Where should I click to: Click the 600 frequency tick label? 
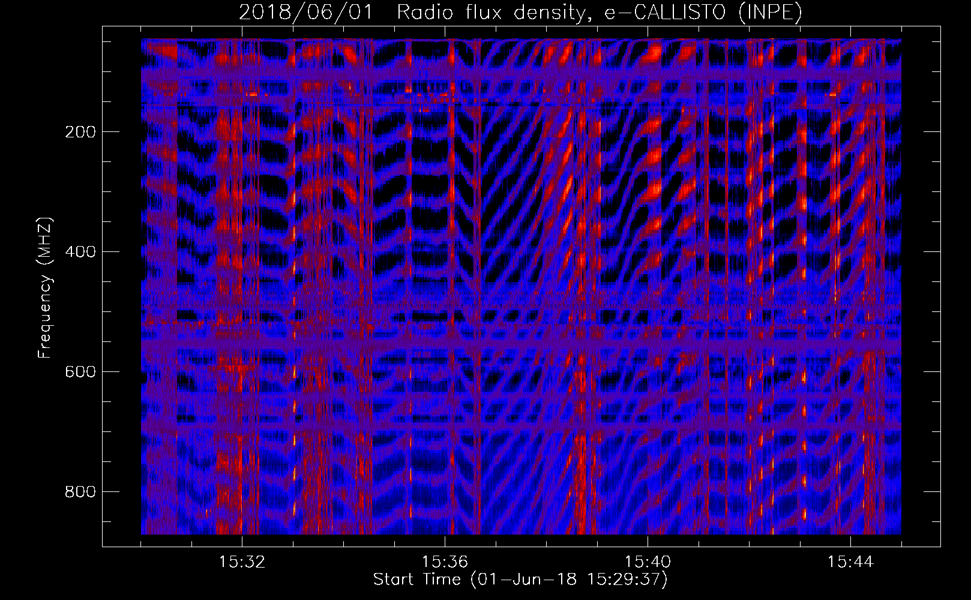coord(80,372)
